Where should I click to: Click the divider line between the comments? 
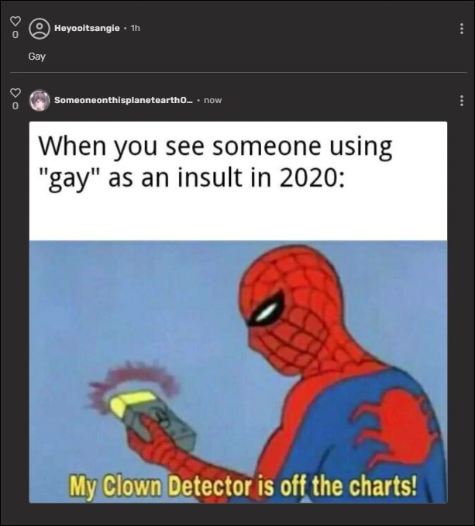coord(238,72)
